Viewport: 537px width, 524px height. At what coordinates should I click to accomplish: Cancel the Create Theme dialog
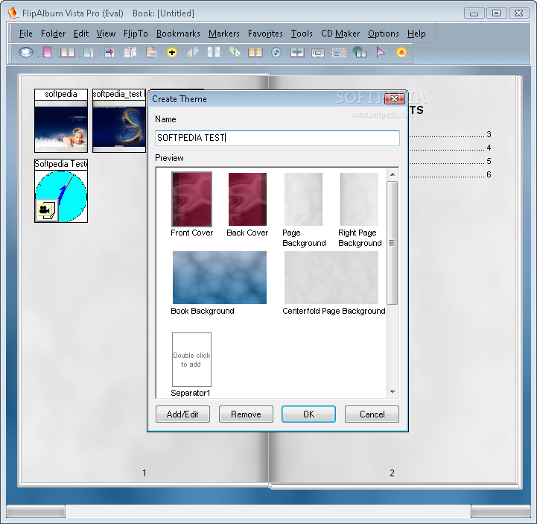(x=372, y=414)
